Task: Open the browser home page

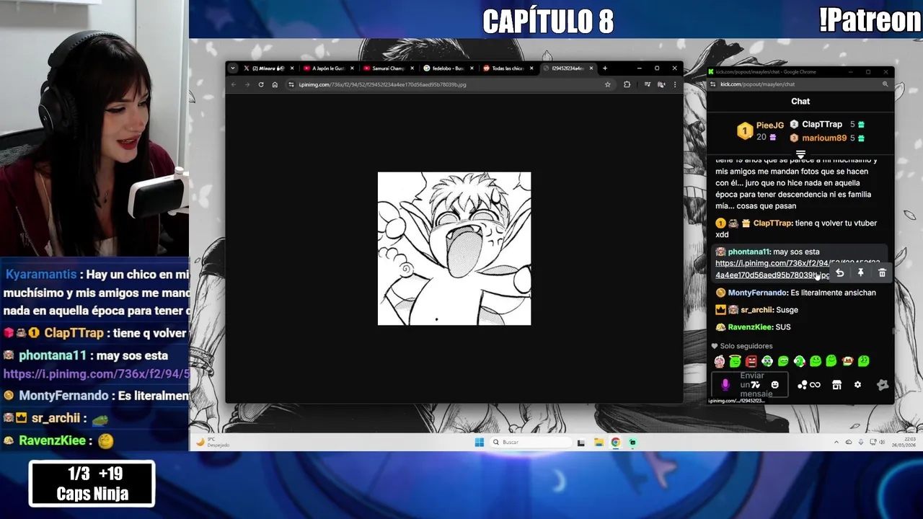Action: (275, 84)
